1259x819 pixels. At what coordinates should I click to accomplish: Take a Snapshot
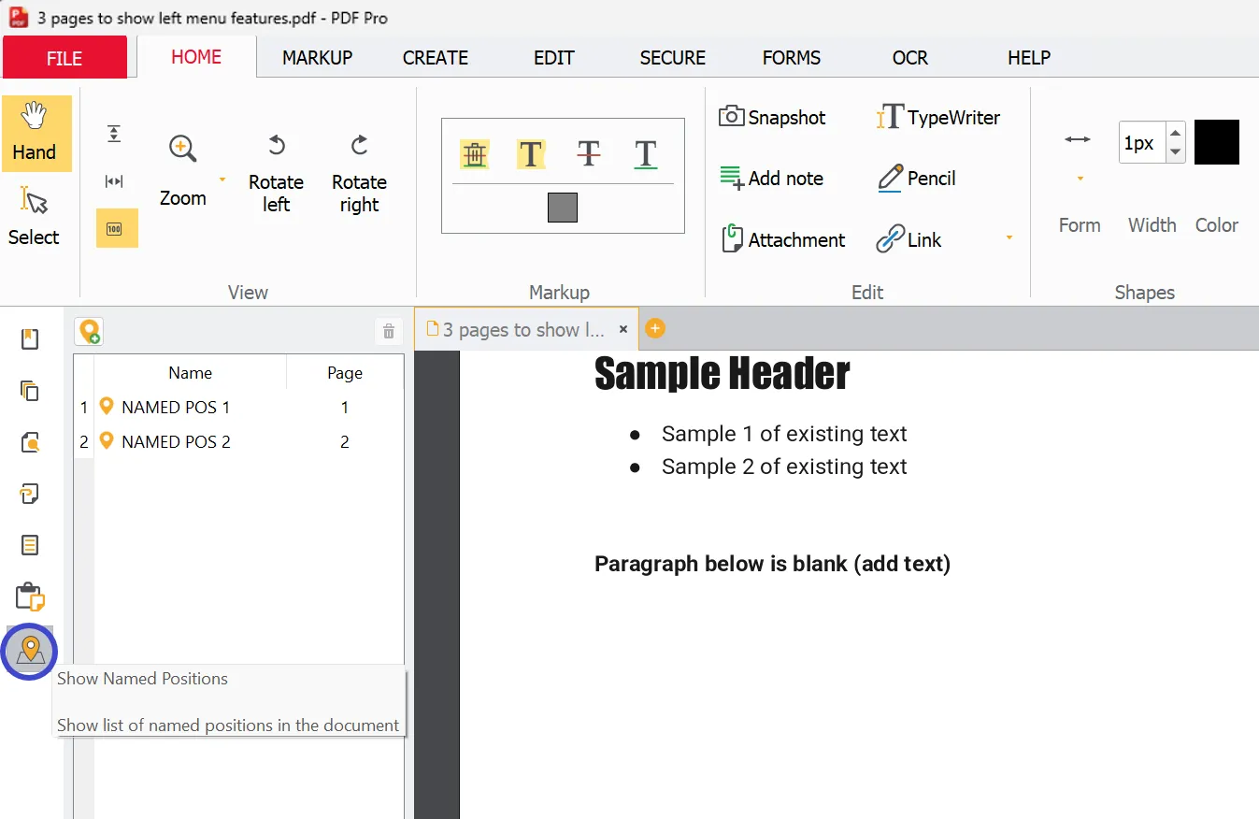pyautogui.click(x=772, y=117)
